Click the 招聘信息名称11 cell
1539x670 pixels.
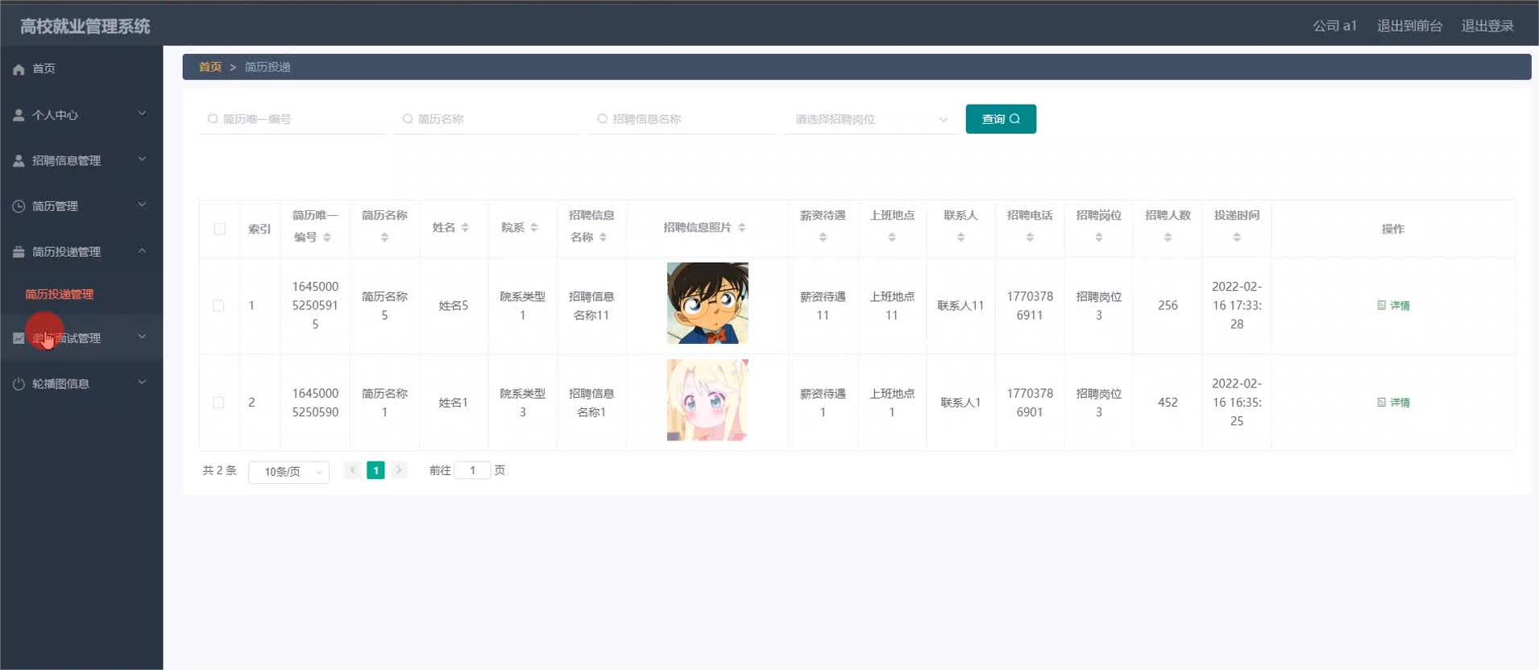(591, 306)
